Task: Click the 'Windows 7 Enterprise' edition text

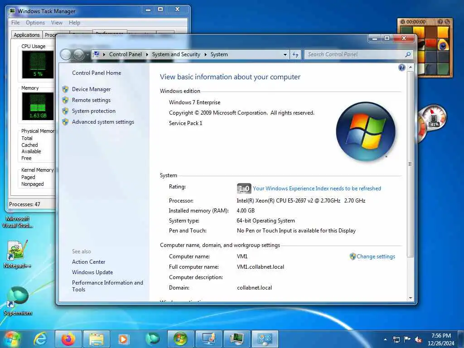Action: pos(195,102)
